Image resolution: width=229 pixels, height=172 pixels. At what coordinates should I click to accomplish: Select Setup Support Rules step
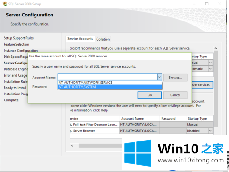tap(19, 38)
